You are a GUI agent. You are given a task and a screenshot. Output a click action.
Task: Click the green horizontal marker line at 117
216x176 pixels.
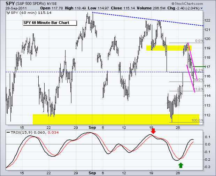[x=198, y=67]
